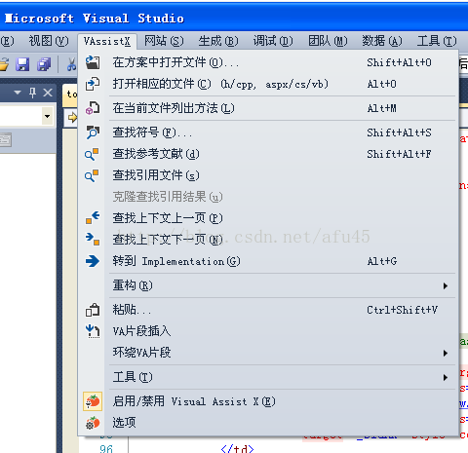Click the document tab starting with 'to'
468x453 pixels.
[x=71, y=94]
